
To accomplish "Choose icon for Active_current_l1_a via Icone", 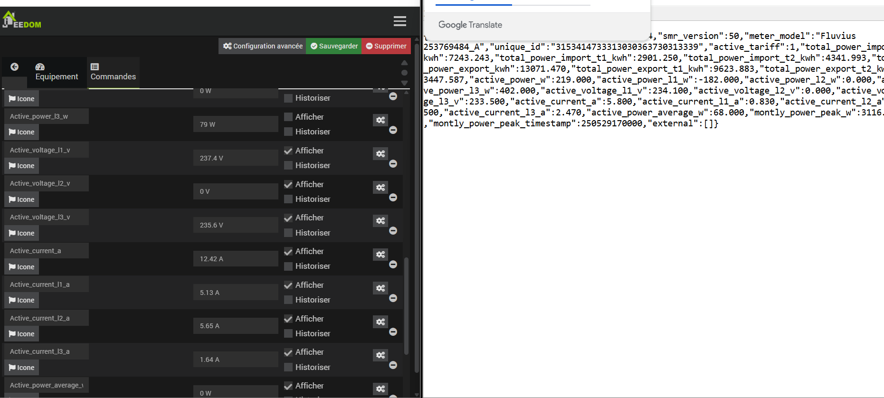I will (22, 300).
